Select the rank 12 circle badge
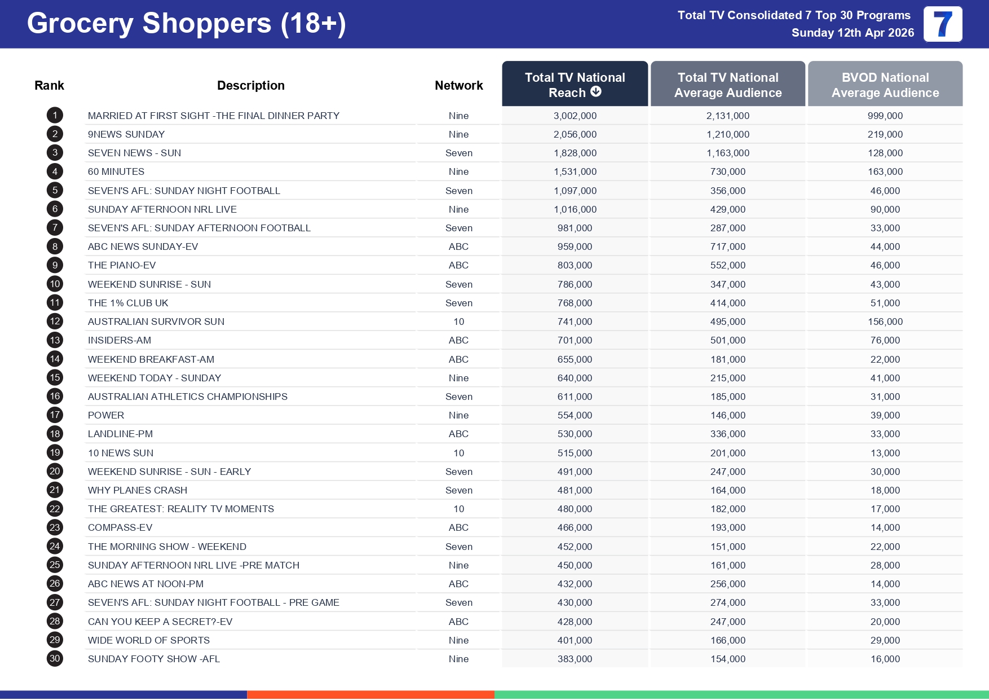Screen dimensions: 989x700 55,322
